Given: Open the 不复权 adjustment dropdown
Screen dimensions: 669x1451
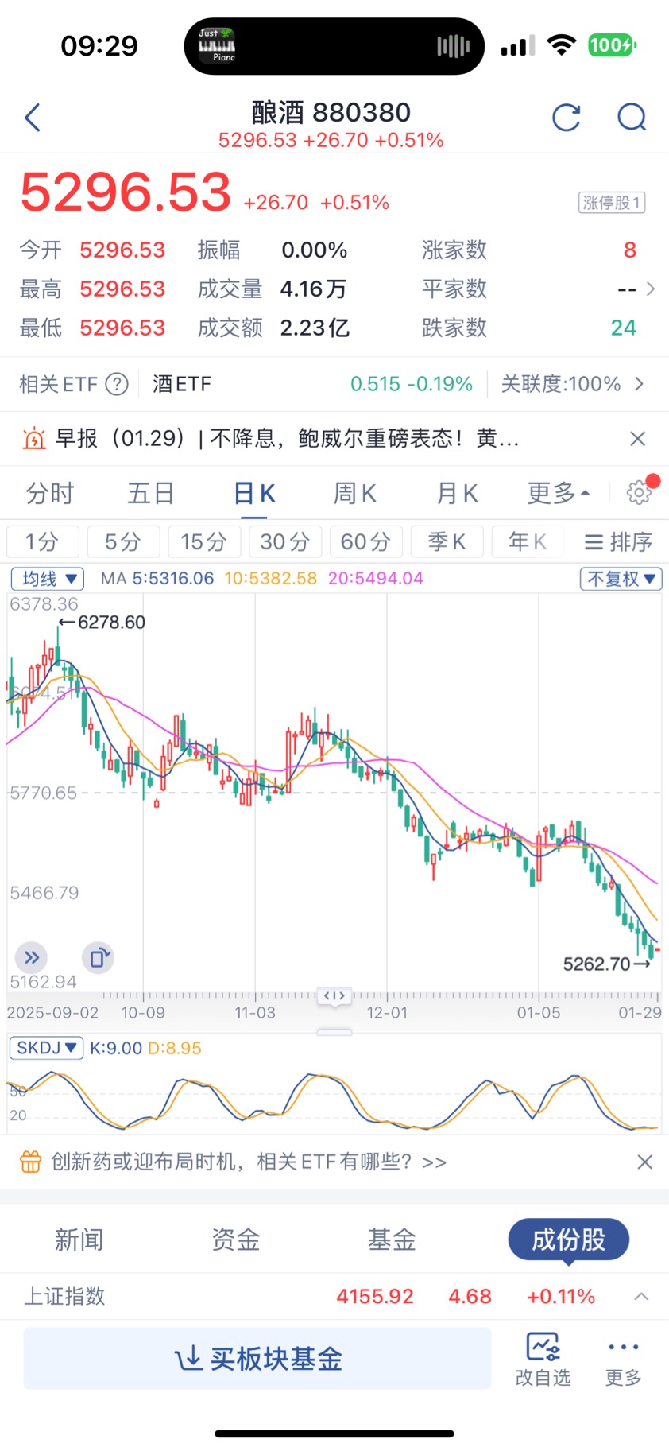Looking at the screenshot, I should tap(621, 579).
